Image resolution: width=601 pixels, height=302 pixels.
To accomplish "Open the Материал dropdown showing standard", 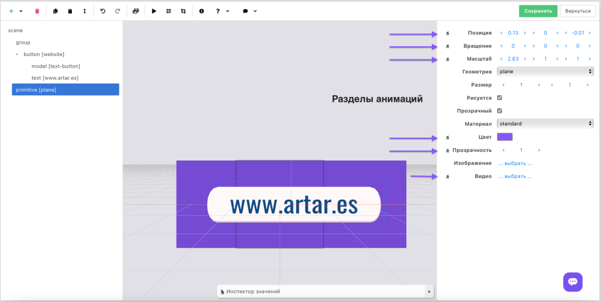I will pyautogui.click(x=545, y=124).
